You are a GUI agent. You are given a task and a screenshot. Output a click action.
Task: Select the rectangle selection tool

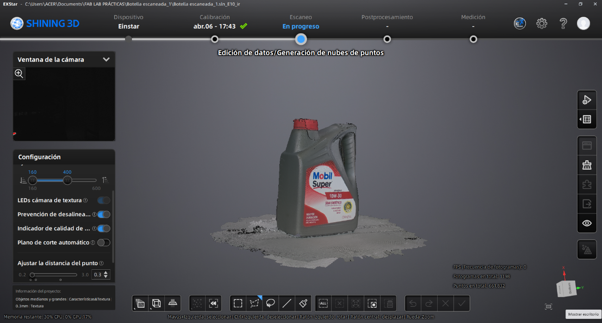tap(238, 304)
